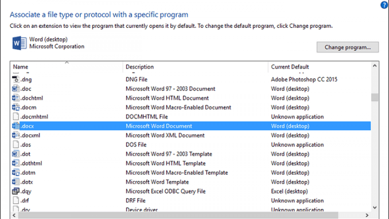Select the .dothtml file icon
The width and height of the screenshot is (389, 219).
point(16,163)
